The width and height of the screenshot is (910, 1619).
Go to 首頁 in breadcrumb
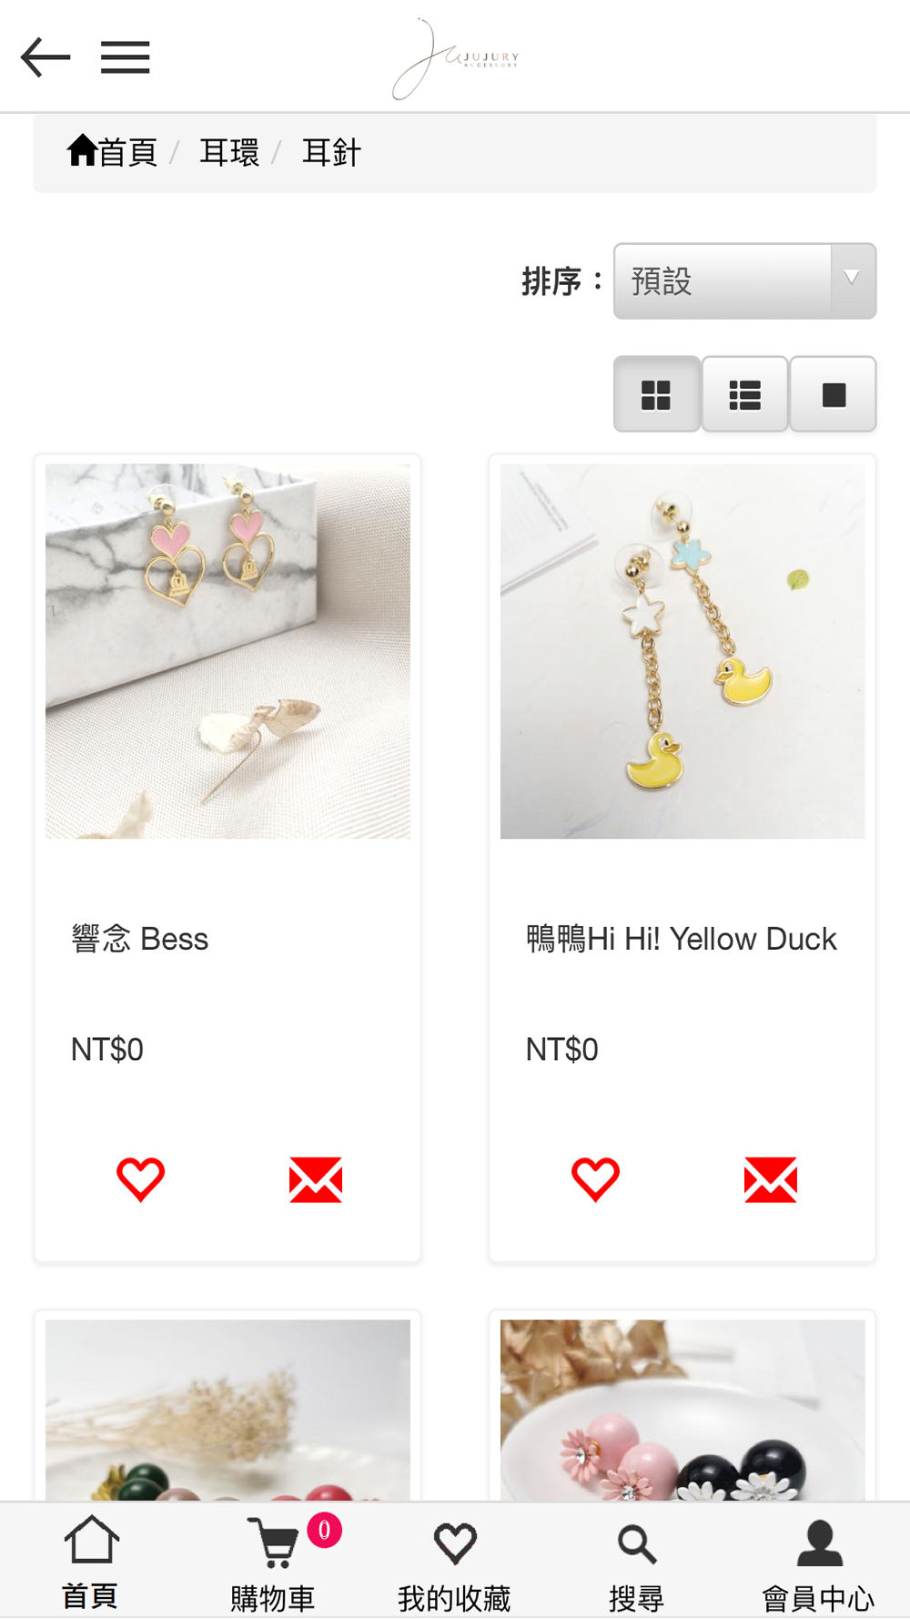click(x=112, y=152)
